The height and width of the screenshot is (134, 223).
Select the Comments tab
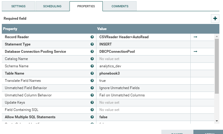click(120, 6)
